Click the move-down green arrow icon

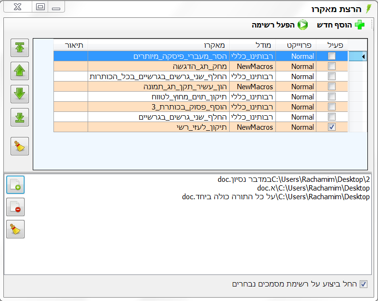20,94
